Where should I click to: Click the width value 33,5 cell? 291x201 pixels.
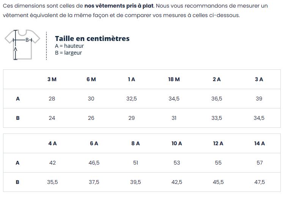tap(217, 118)
